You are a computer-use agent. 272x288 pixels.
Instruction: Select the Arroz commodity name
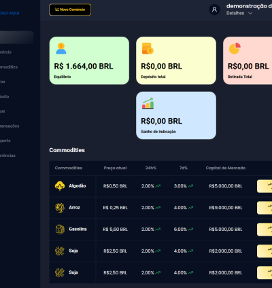pos(74,207)
